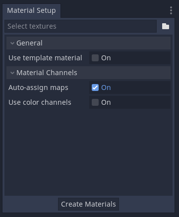Image resolution: width=179 pixels, height=217 pixels.
Task: Click the empty tab bar beside Material Setup
Action: coord(114,10)
